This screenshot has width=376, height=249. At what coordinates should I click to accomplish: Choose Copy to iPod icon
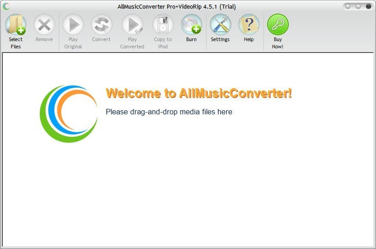pyautogui.click(x=163, y=24)
